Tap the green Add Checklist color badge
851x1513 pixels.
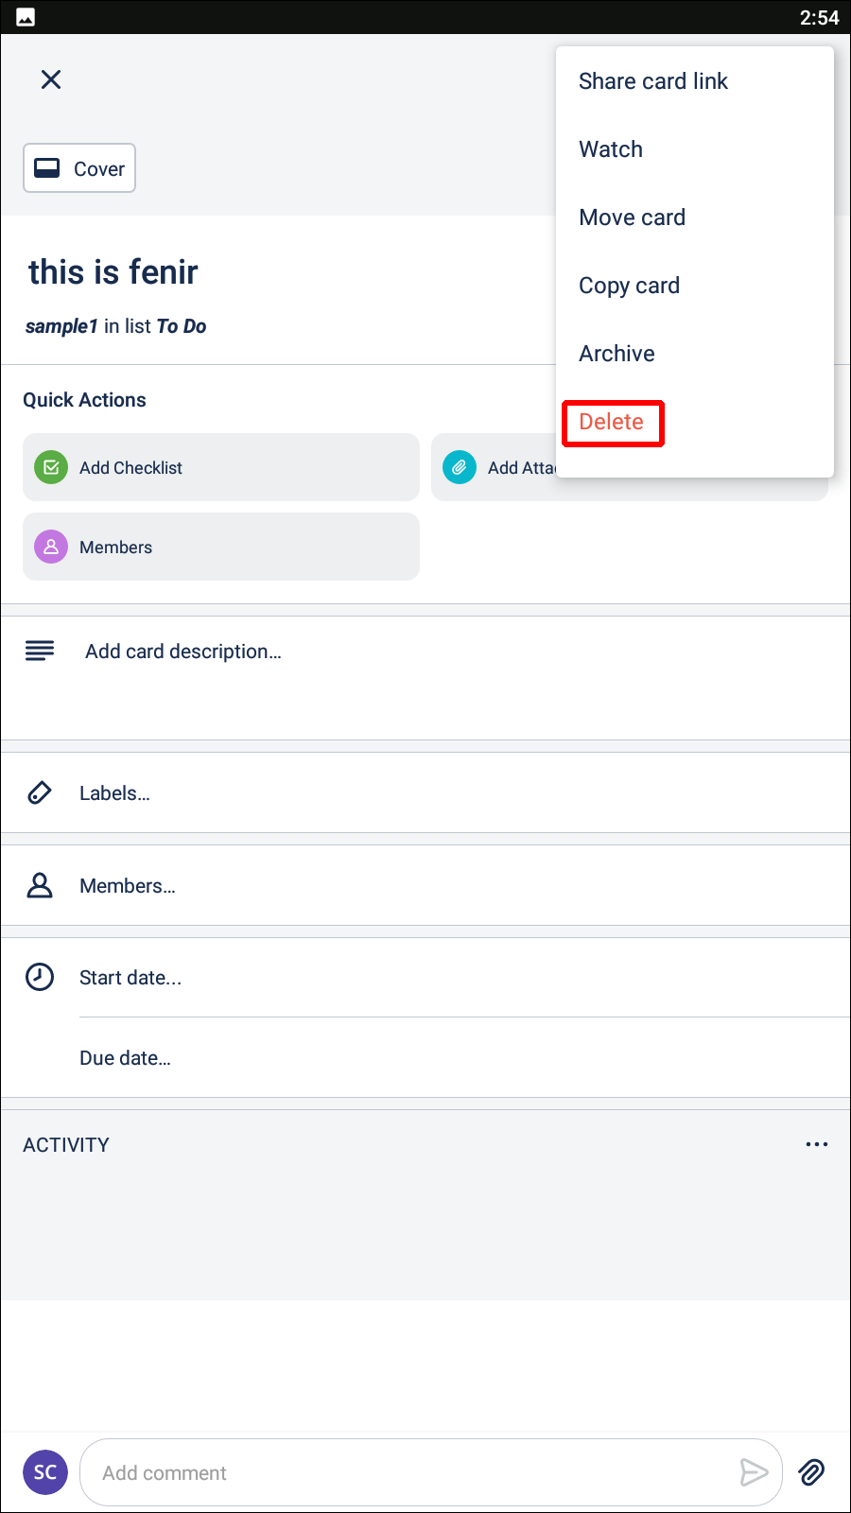pyautogui.click(x=51, y=467)
